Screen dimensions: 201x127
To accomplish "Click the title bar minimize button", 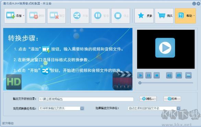I will pyautogui.click(x=194, y=3).
